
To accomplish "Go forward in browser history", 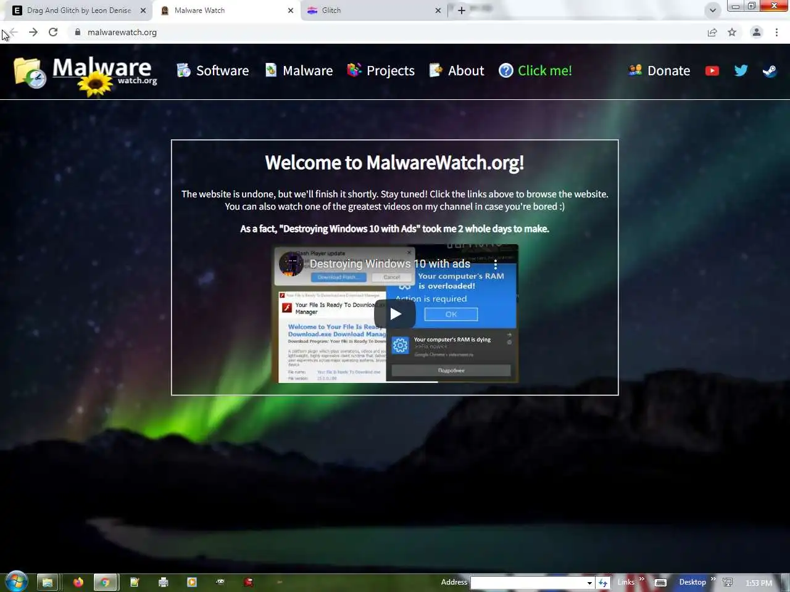I will tap(33, 32).
